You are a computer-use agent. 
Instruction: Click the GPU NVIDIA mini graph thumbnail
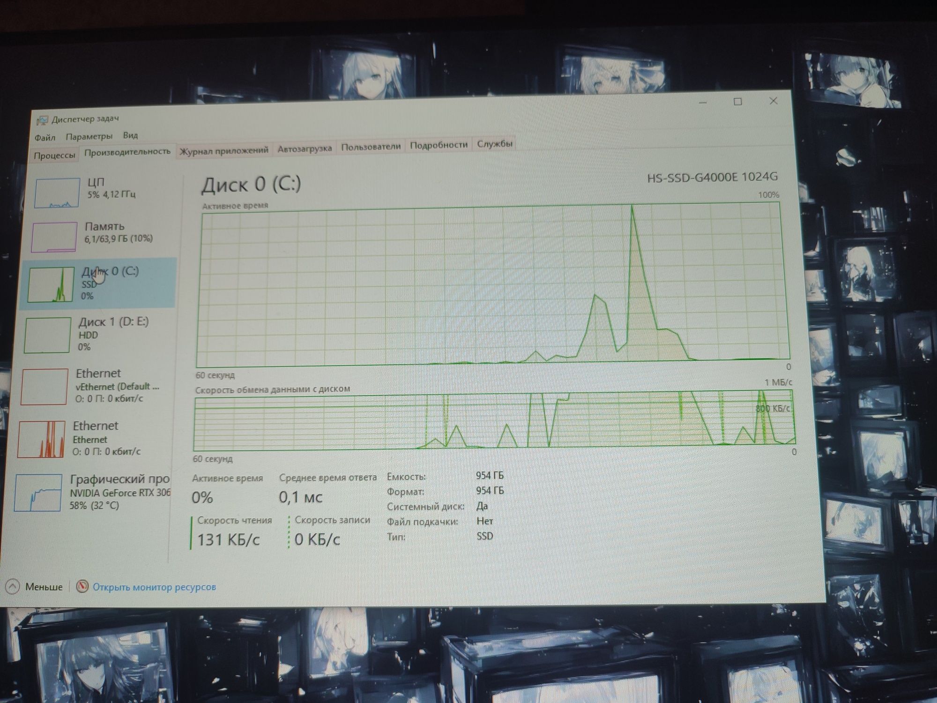38,493
